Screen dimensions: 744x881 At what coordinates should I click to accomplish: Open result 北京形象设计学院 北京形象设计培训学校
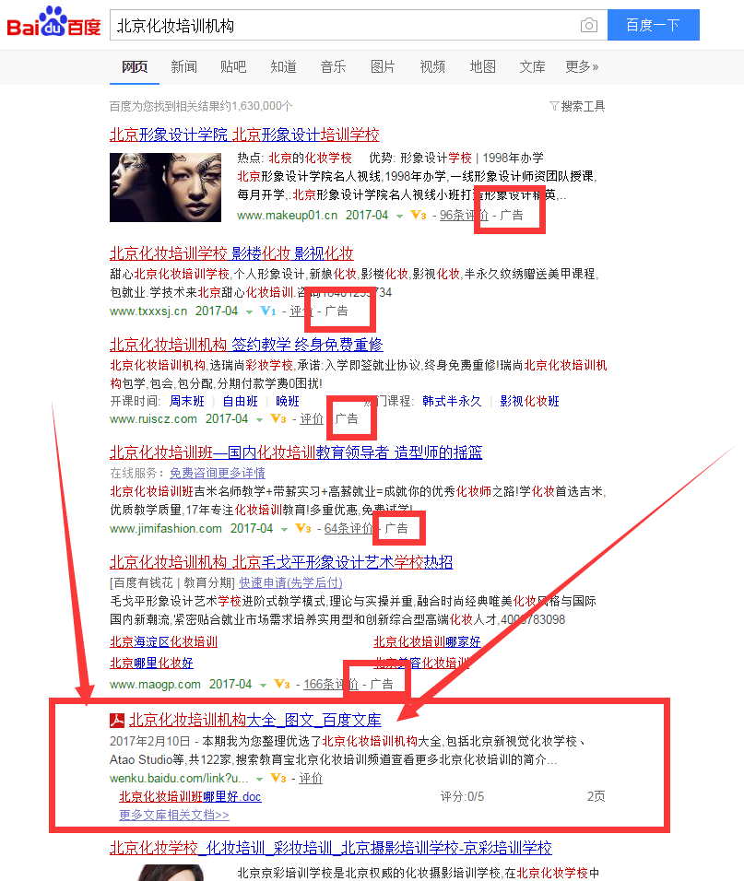click(x=244, y=135)
